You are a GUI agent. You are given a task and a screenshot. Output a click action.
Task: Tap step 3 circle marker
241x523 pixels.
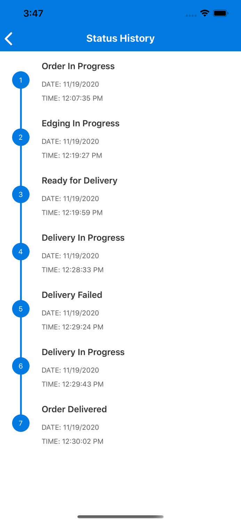coord(21,195)
